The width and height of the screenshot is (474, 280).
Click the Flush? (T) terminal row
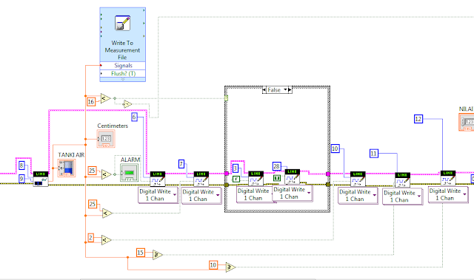click(x=123, y=74)
